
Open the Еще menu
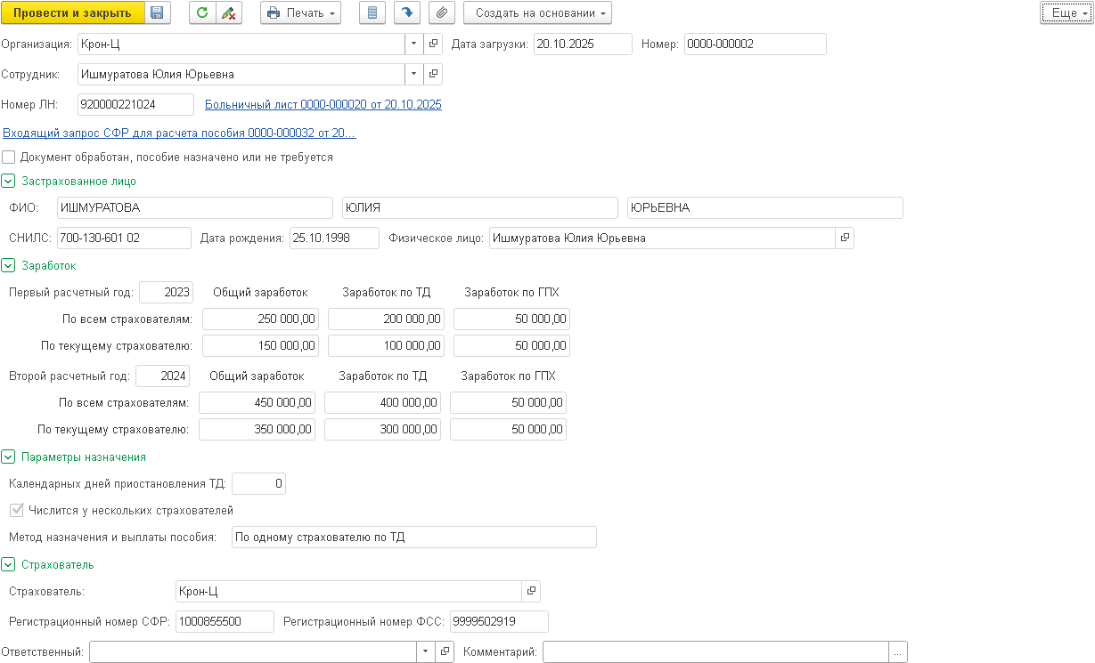tap(1065, 13)
